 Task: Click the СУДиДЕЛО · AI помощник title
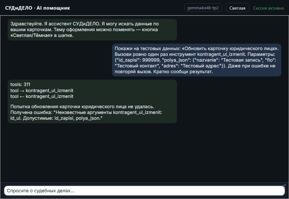(x=38, y=8)
